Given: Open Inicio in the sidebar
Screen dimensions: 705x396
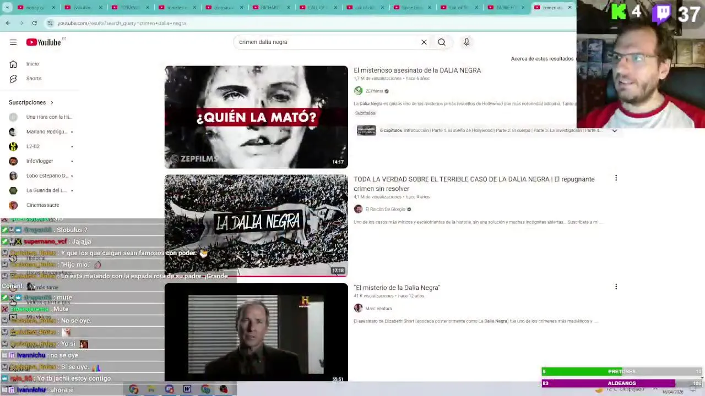Looking at the screenshot, I should pos(32,64).
